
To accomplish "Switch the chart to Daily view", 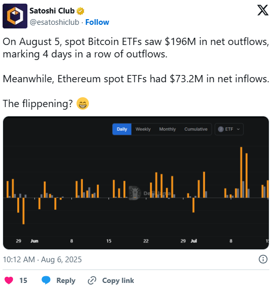I will click(121, 129).
